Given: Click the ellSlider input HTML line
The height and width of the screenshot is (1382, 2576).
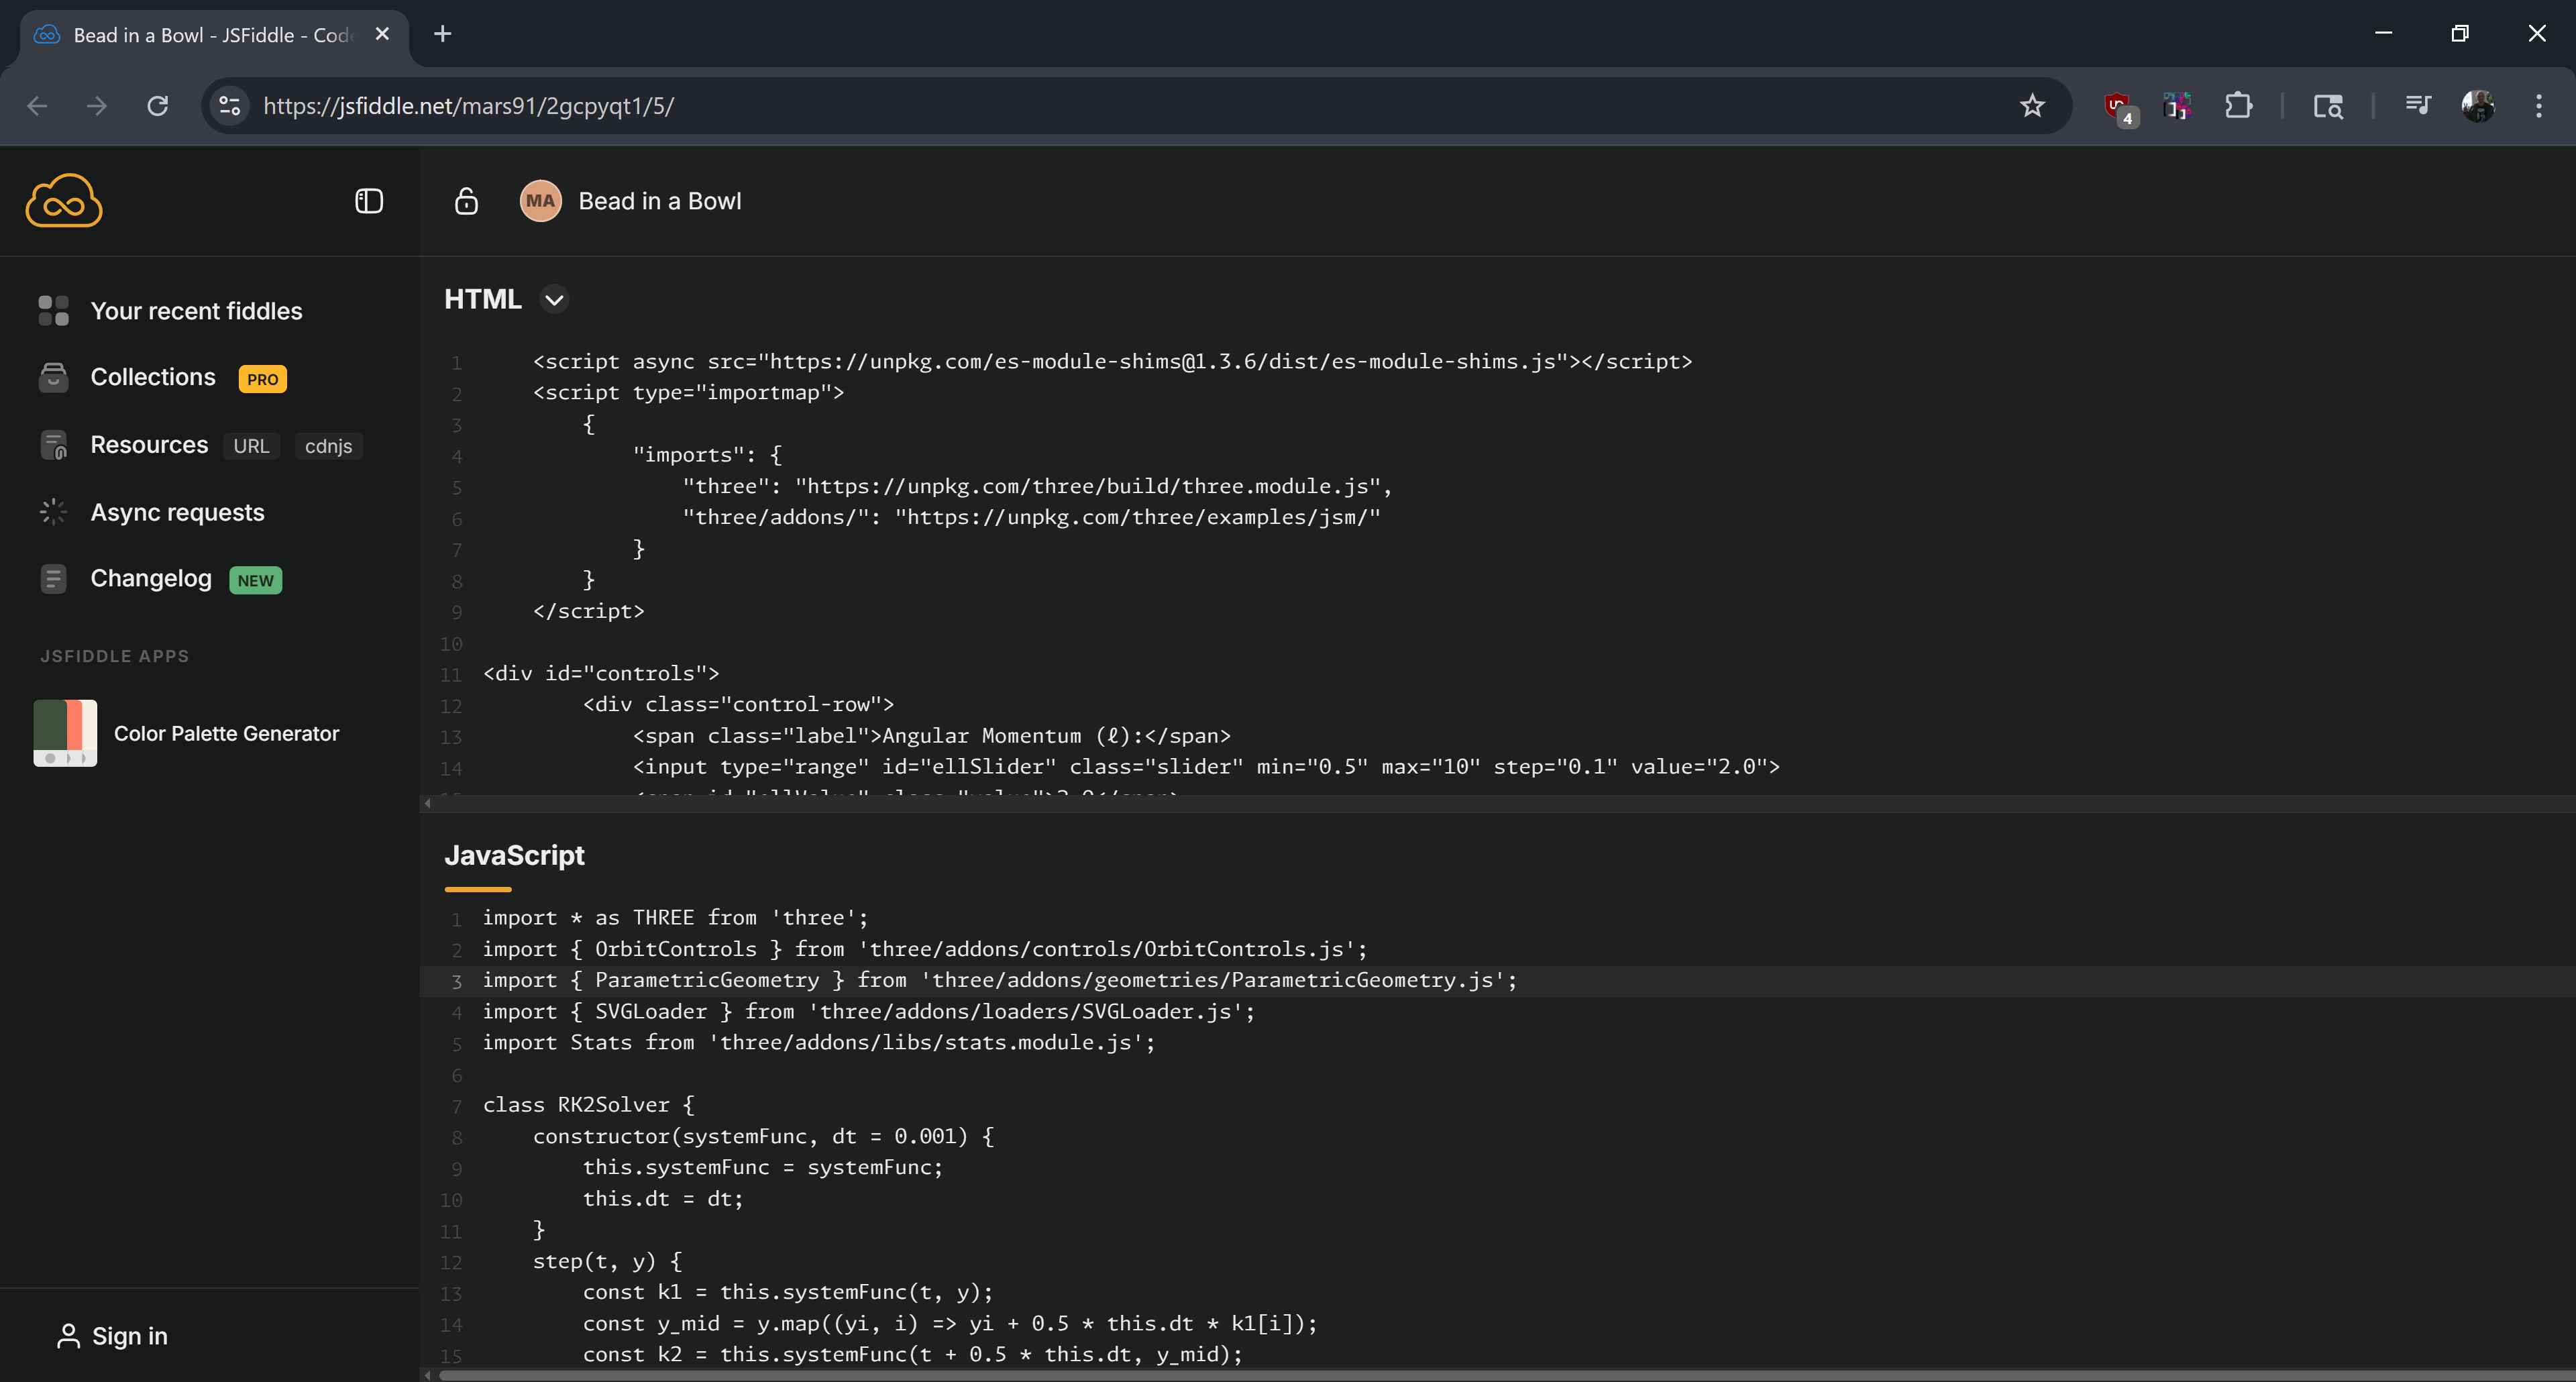Looking at the screenshot, I should [1206, 767].
